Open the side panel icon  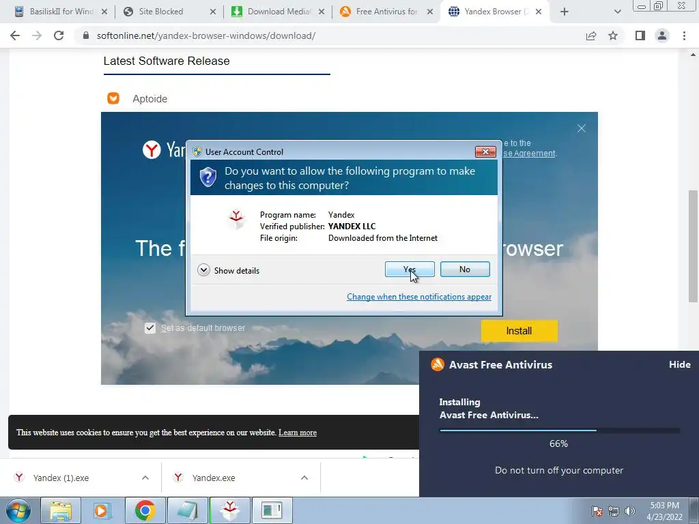640,35
